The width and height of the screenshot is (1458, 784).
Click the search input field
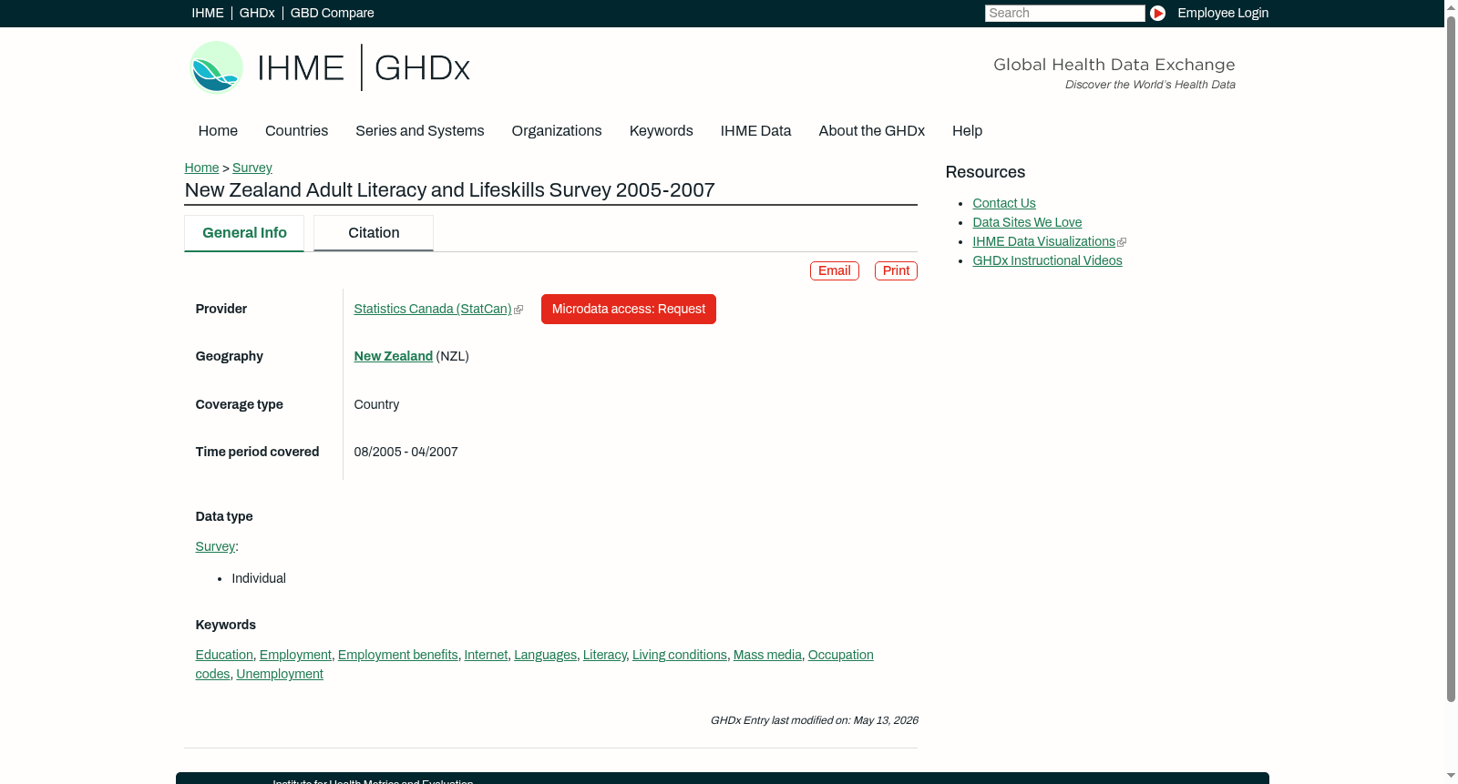click(x=1064, y=13)
